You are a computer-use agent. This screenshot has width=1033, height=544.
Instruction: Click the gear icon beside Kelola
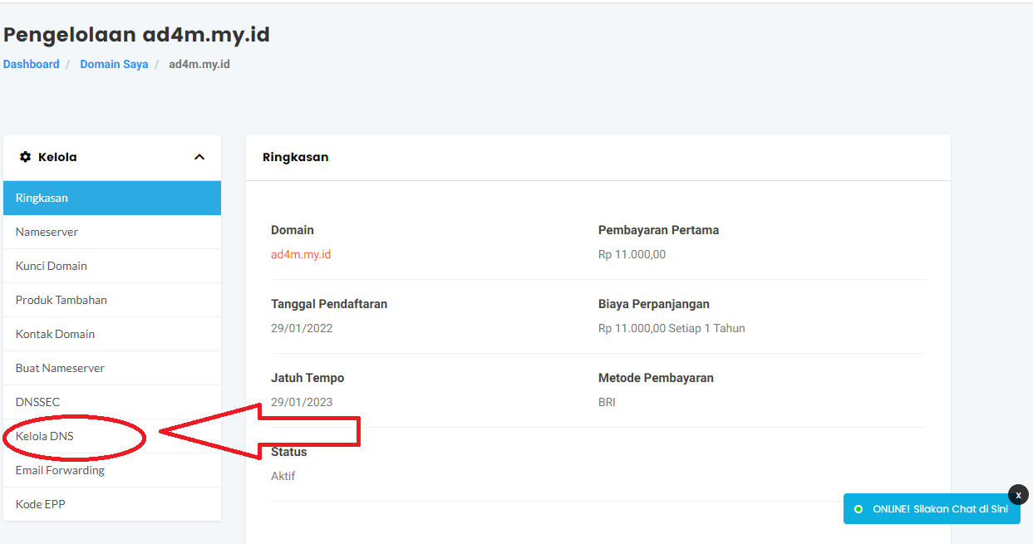[25, 157]
